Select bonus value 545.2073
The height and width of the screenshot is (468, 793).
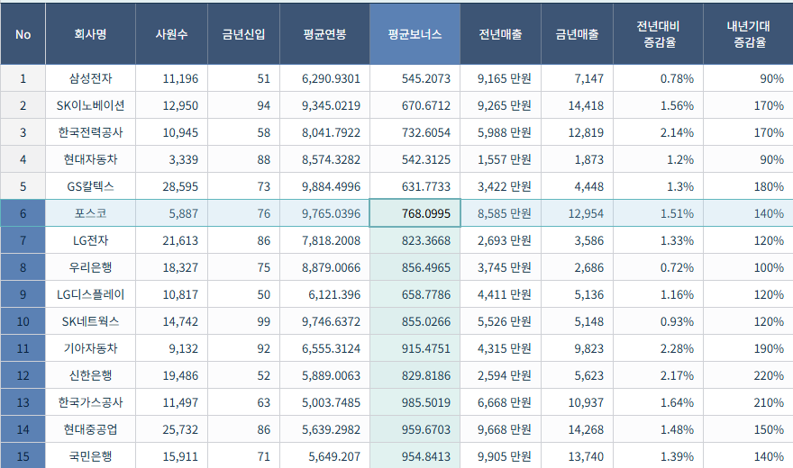click(x=415, y=78)
